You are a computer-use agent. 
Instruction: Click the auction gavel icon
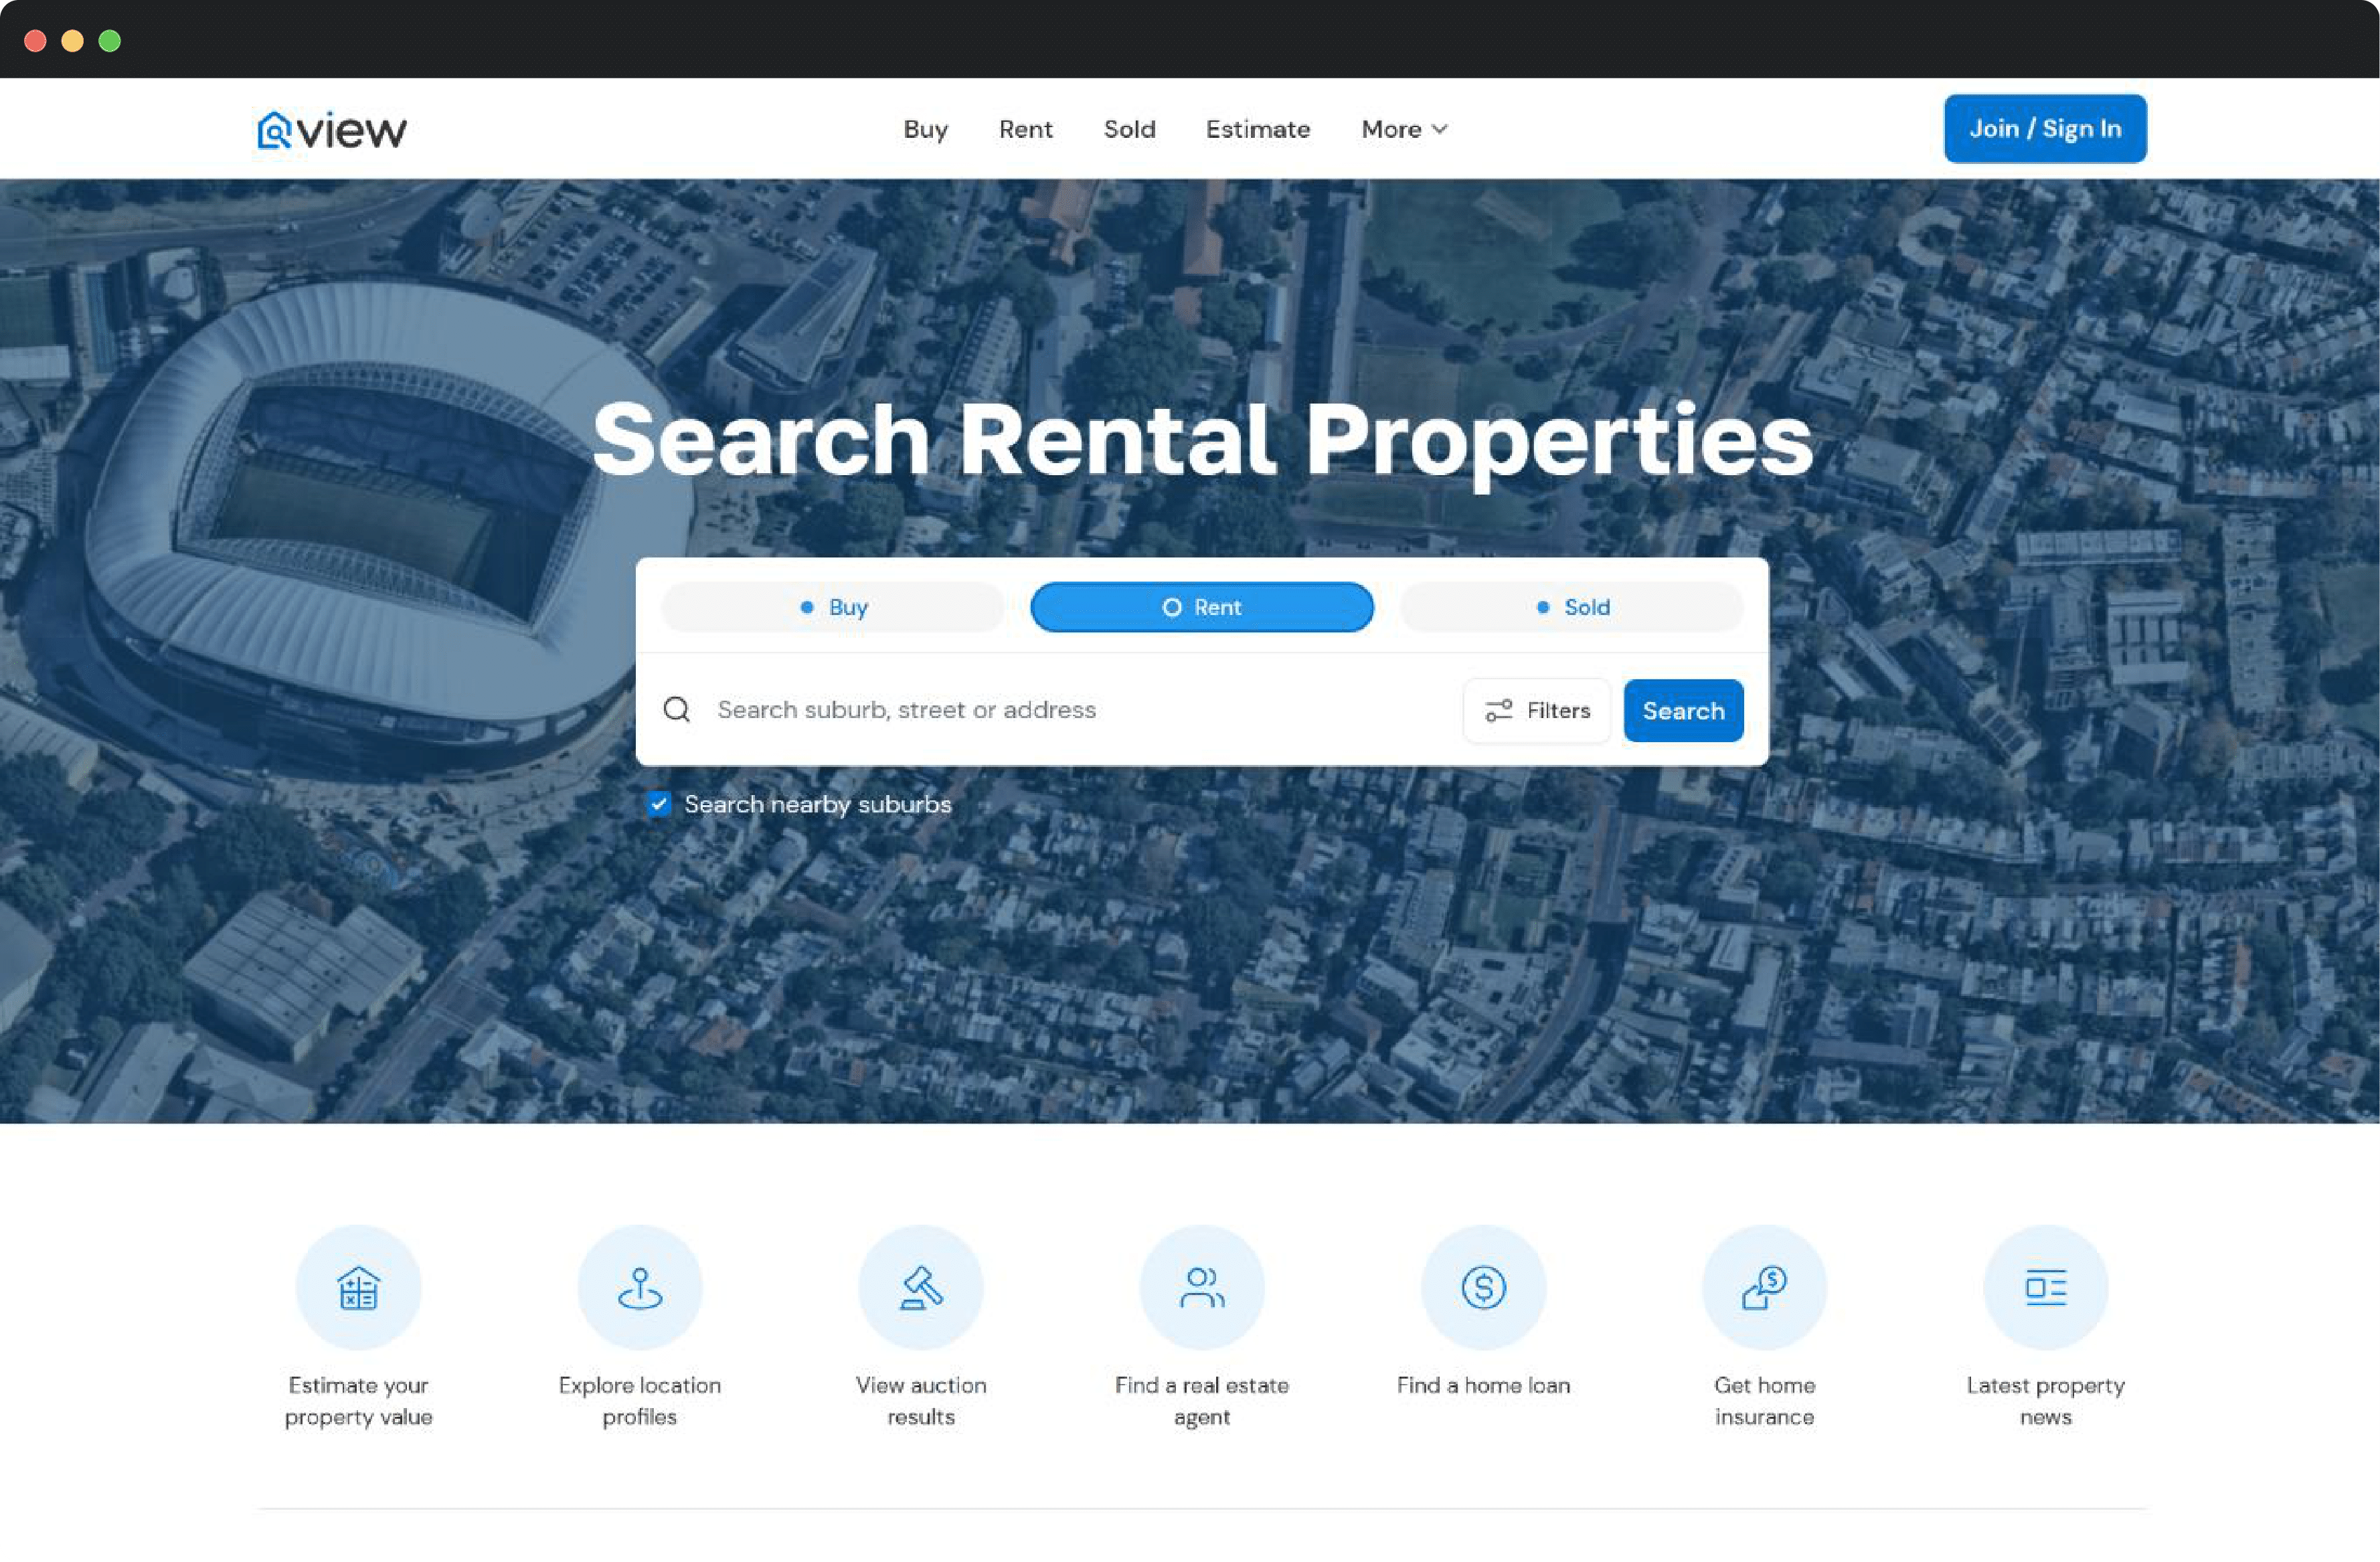920,1288
